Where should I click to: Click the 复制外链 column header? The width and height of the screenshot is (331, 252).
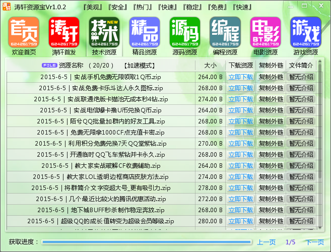point(271,66)
